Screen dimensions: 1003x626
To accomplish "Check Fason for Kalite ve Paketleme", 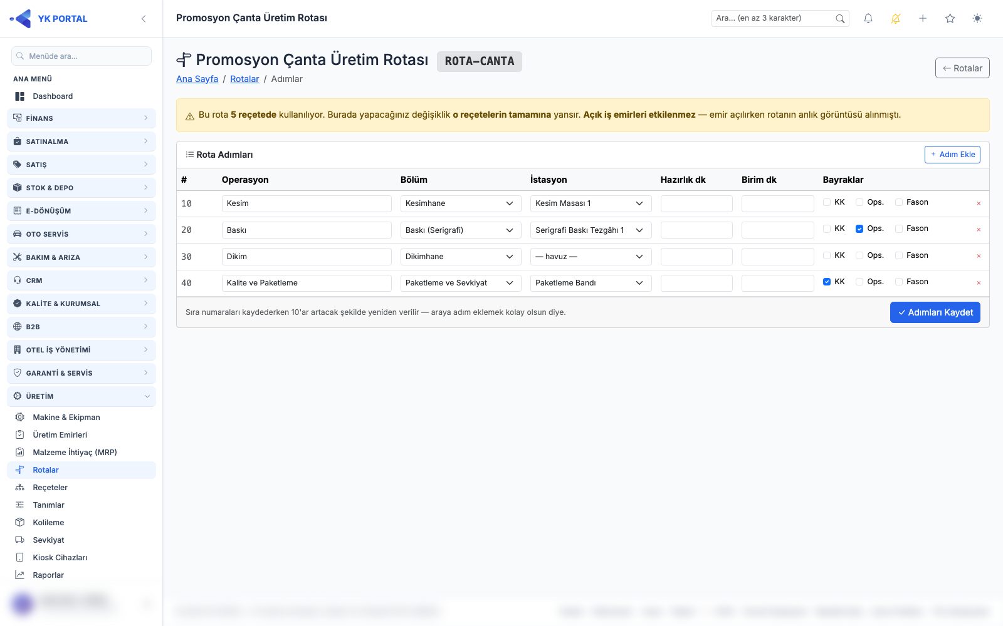I will pos(899,282).
